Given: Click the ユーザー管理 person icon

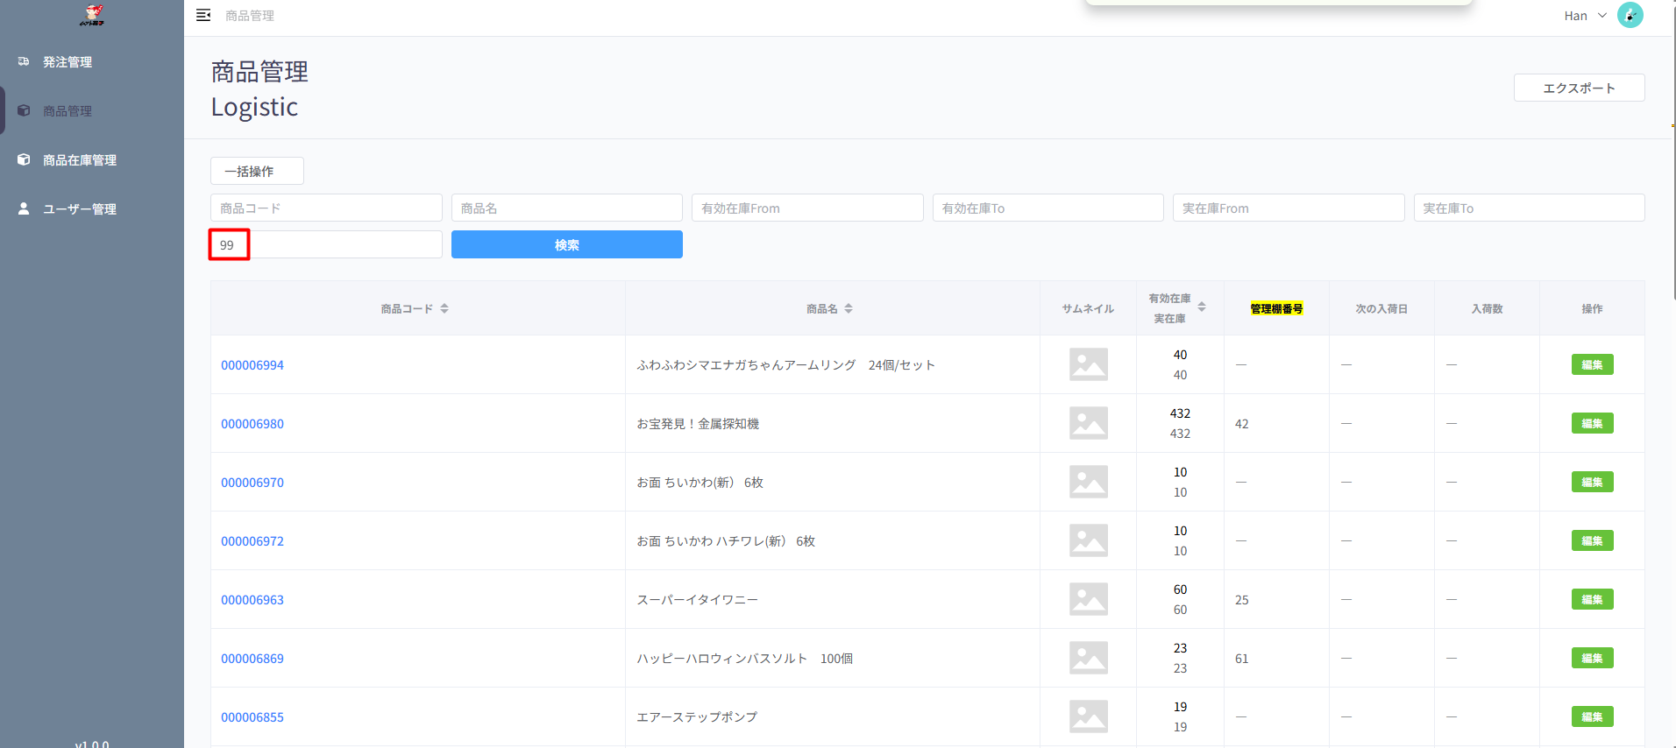Looking at the screenshot, I should pyautogui.click(x=24, y=208).
